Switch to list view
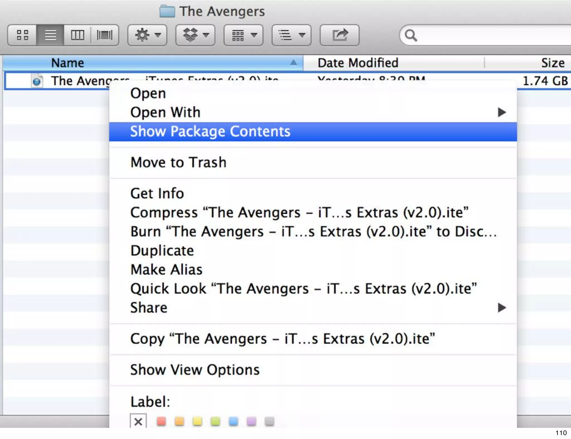This screenshot has width=571, height=439. [x=50, y=35]
